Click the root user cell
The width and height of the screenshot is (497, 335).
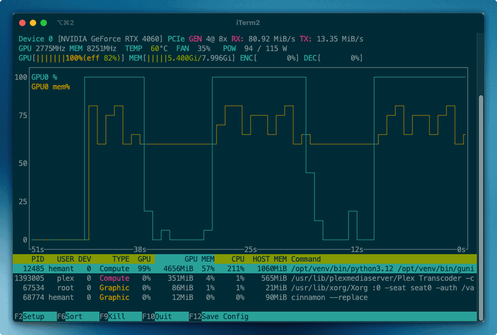click(65, 288)
